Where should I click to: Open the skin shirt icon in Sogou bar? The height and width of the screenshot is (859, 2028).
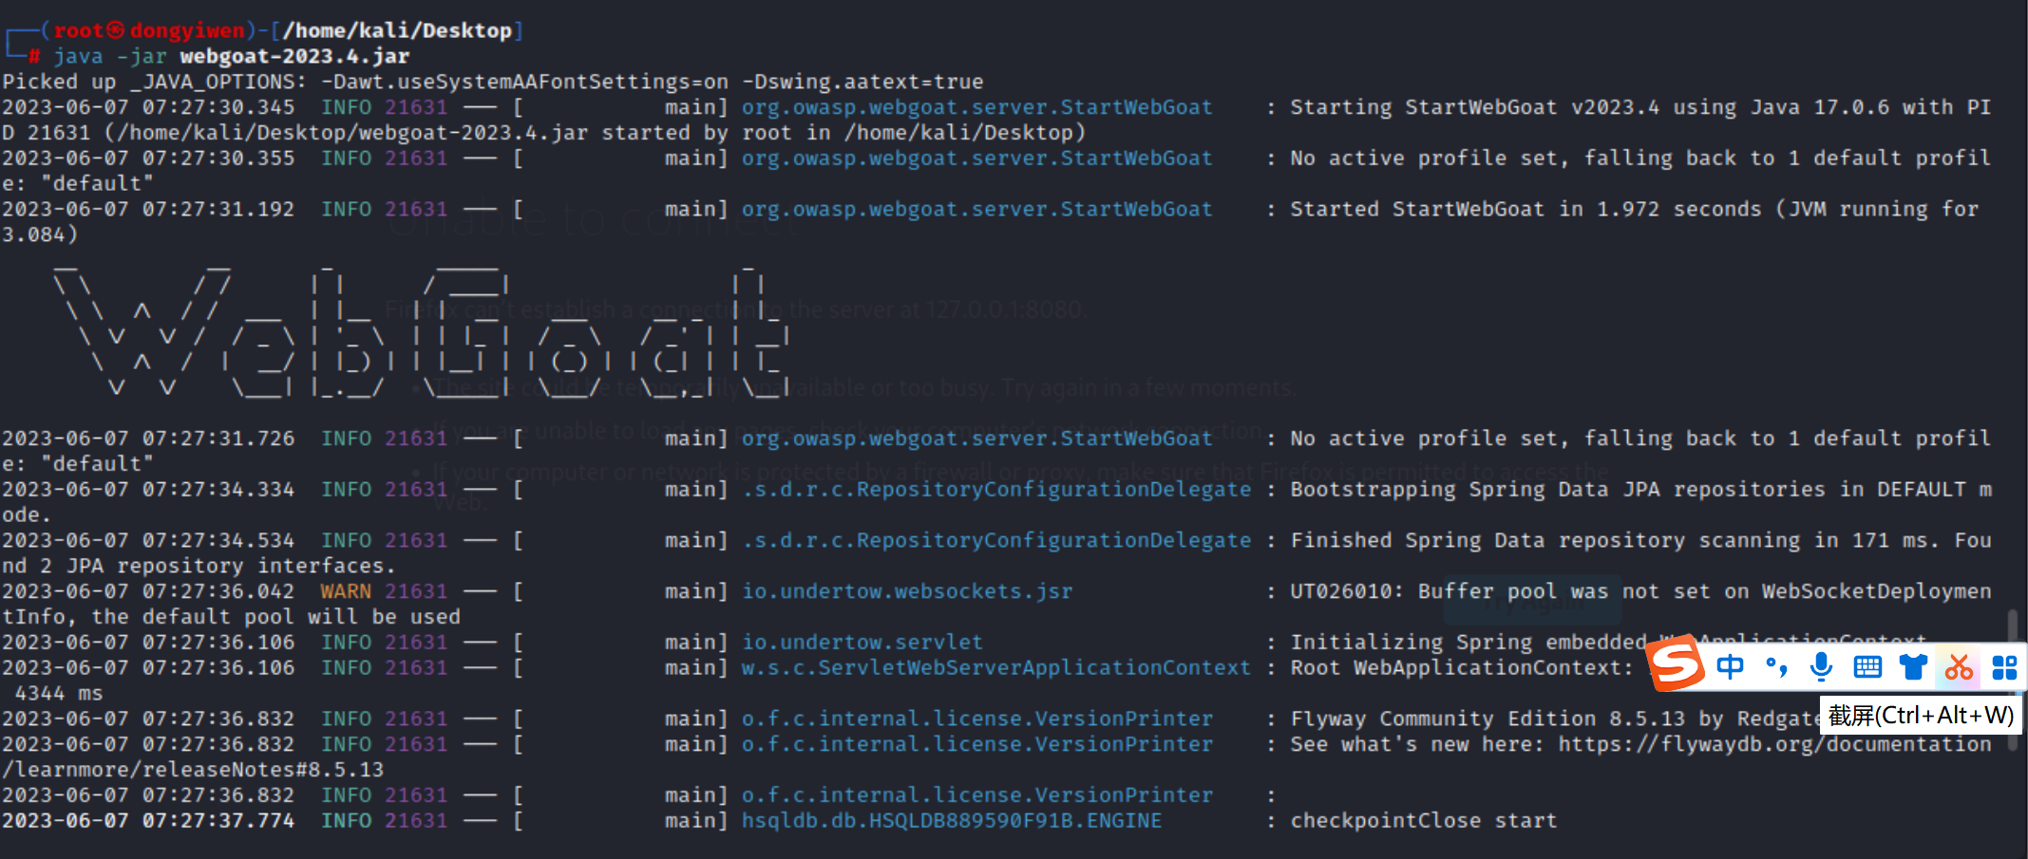(x=1913, y=667)
